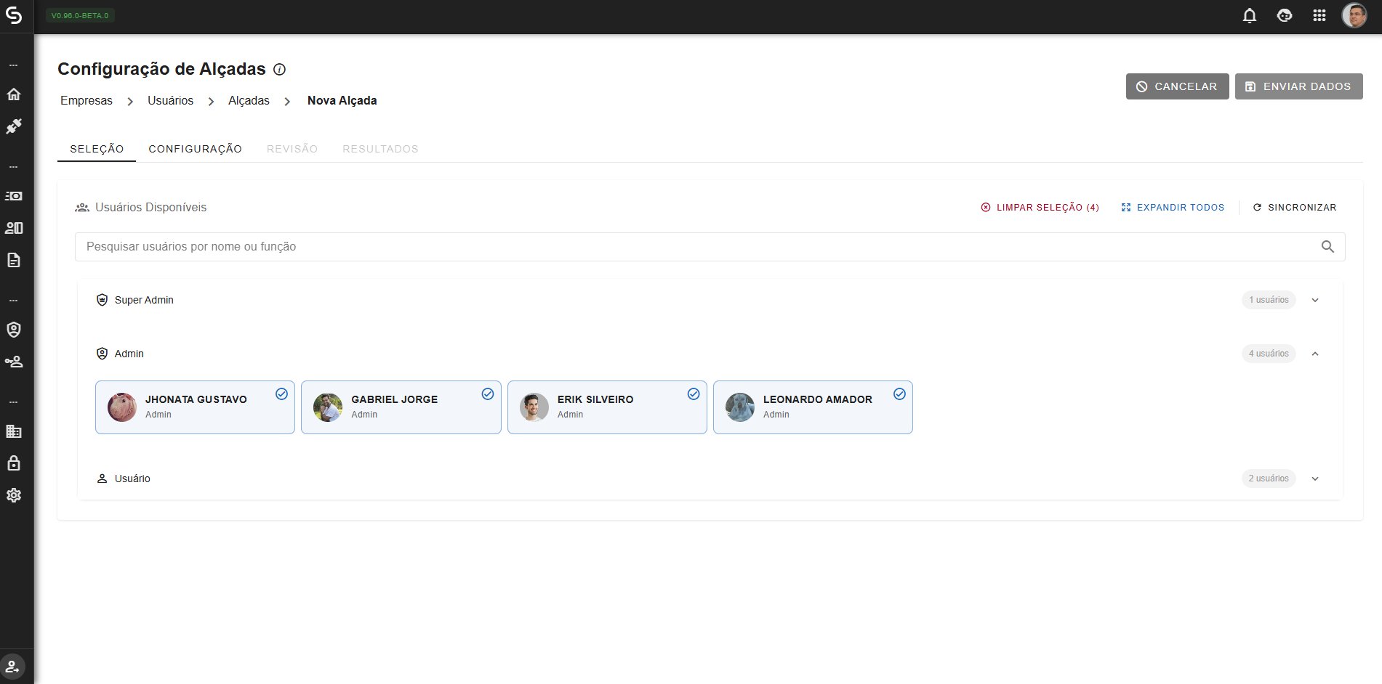
Task: Open the plug integrations icon in sidebar
Action: pos(14,126)
